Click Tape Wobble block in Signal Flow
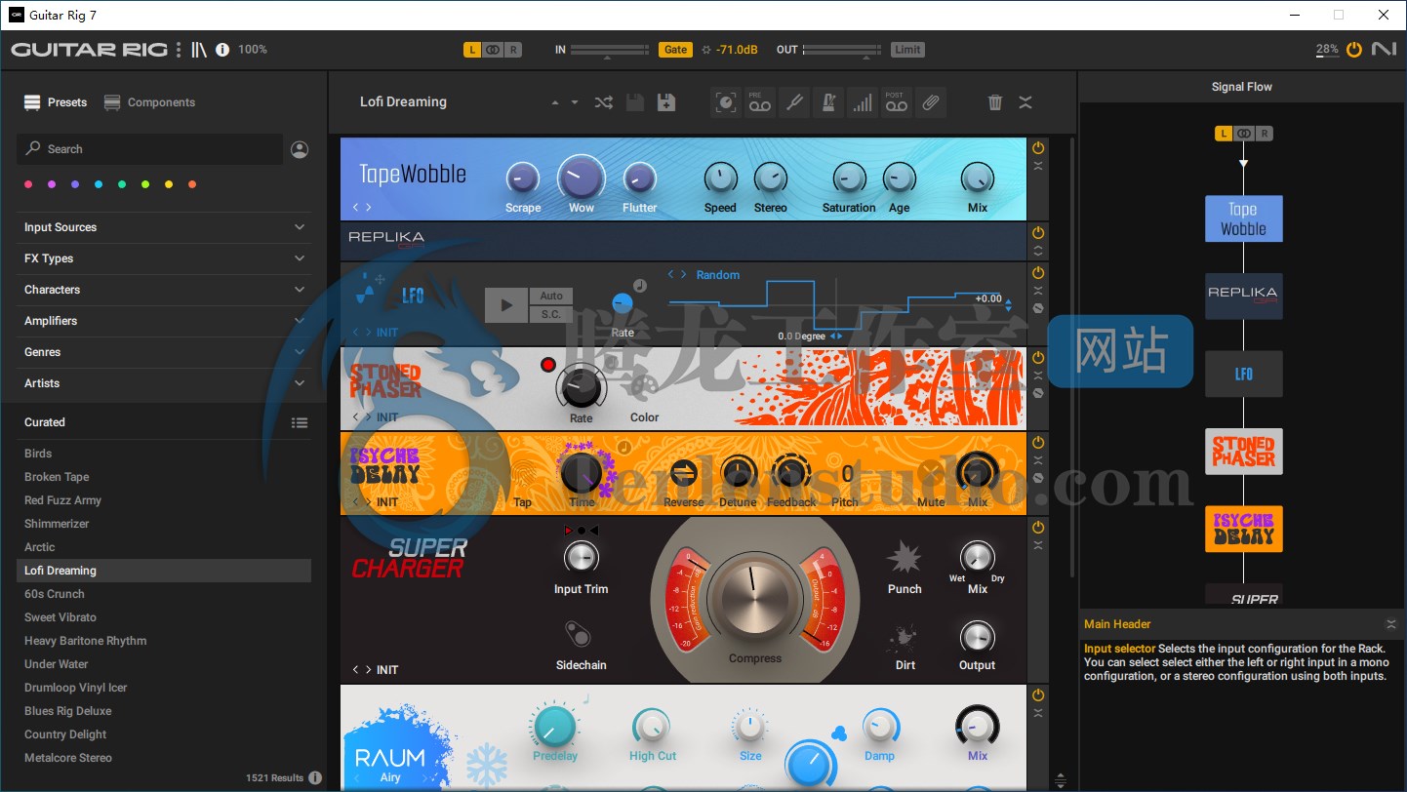The width and height of the screenshot is (1407, 792). click(x=1243, y=219)
